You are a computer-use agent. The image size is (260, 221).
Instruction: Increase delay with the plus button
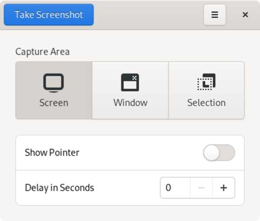pos(224,188)
